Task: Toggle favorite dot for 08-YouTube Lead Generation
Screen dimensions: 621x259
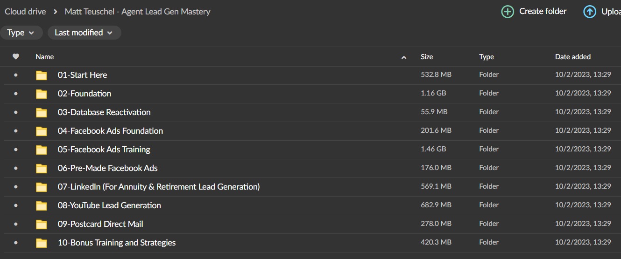Action: [x=16, y=205]
